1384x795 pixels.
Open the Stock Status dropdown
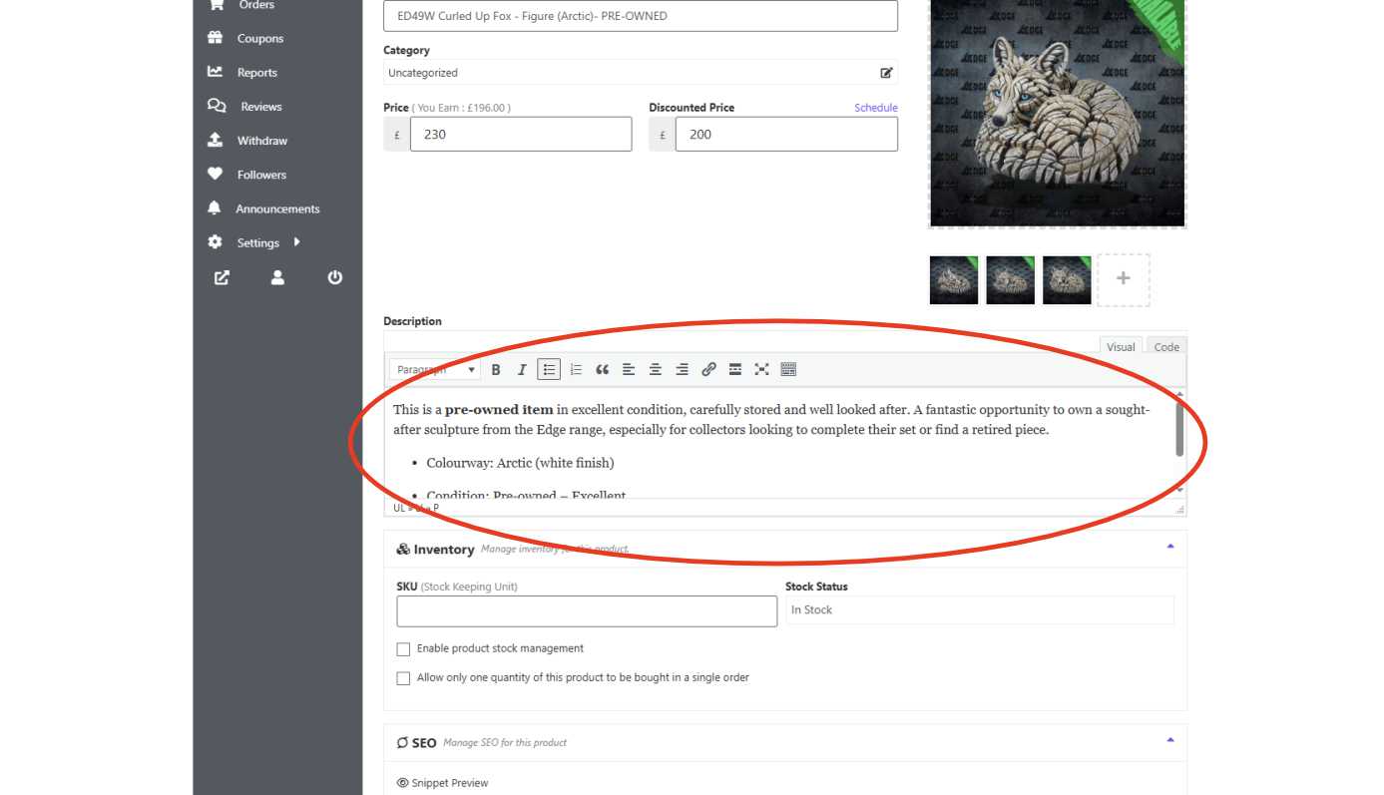tap(979, 610)
